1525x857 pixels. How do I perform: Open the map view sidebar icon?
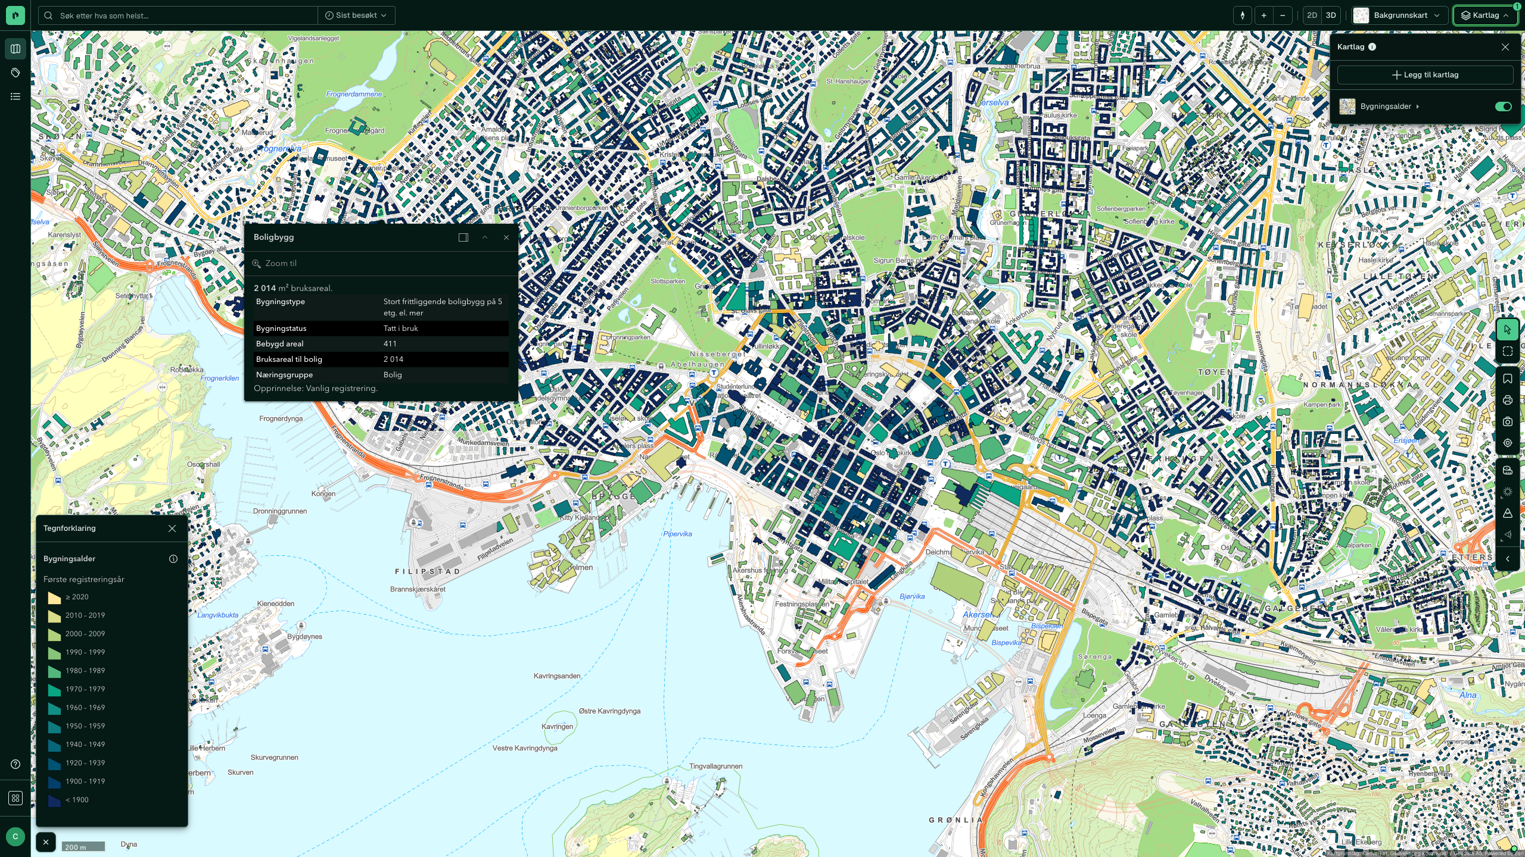pyautogui.click(x=15, y=49)
